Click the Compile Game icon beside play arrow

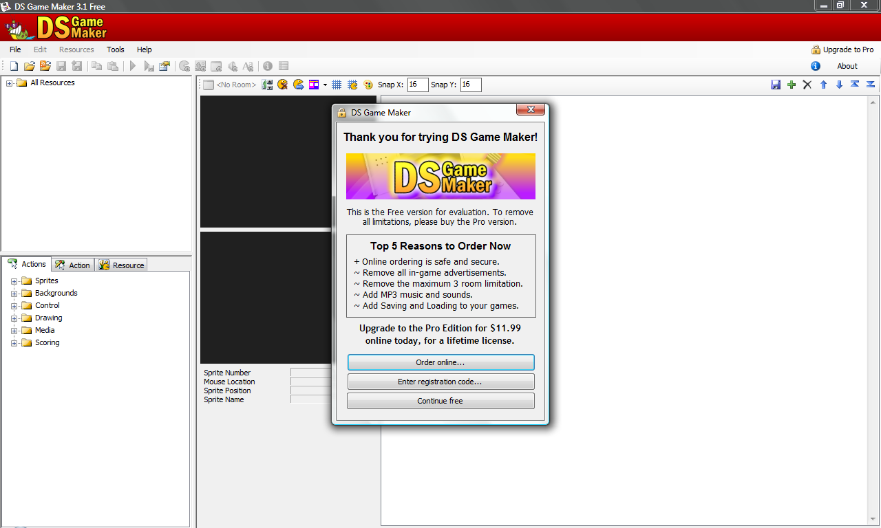coord(149,66)
